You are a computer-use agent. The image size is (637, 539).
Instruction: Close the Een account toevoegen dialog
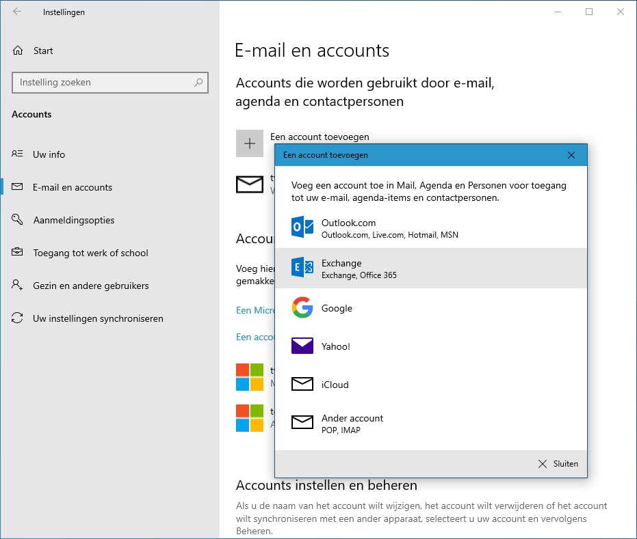(x=571, y=155)
